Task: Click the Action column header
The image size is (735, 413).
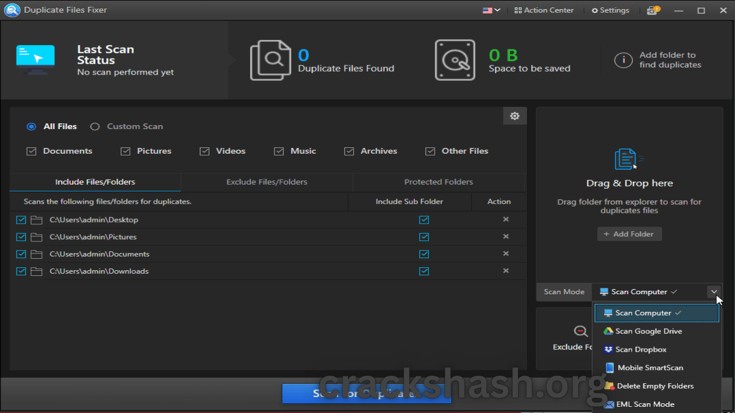Action: pos(499,202)
